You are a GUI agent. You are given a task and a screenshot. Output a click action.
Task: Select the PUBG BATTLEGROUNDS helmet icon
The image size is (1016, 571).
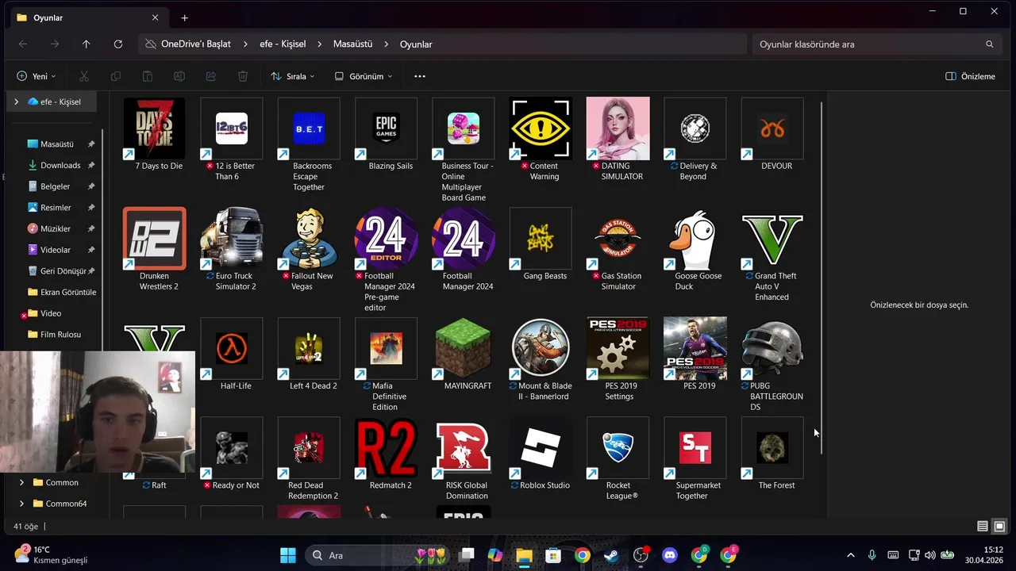772,348
